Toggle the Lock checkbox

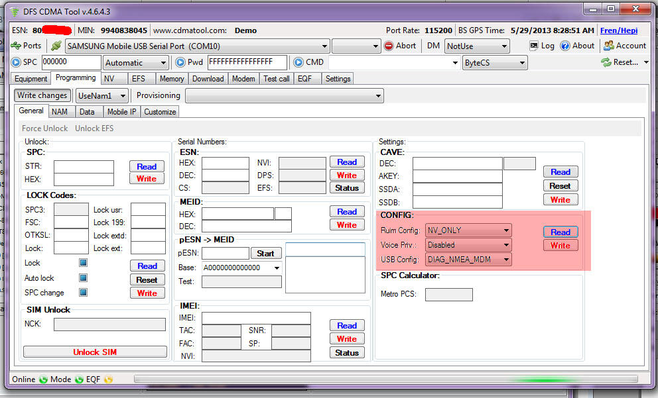tap(84, 263)
